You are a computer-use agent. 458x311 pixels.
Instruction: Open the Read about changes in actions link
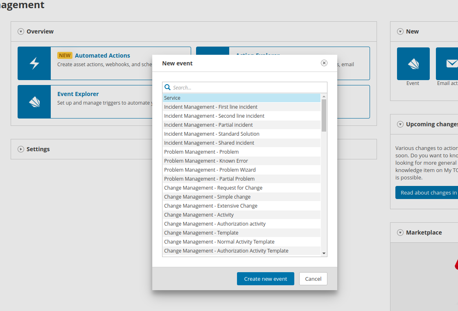point(427,192)
